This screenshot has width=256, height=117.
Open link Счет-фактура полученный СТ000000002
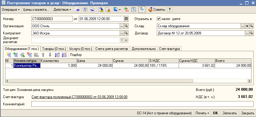(x=79, y=97)
